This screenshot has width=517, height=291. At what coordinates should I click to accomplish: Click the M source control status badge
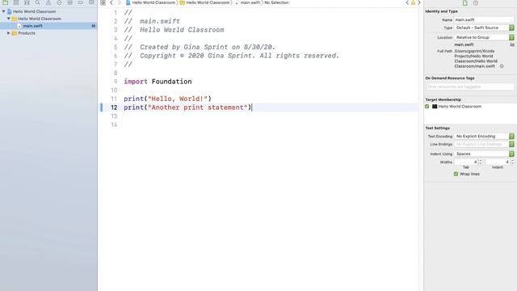pos(94,26)
